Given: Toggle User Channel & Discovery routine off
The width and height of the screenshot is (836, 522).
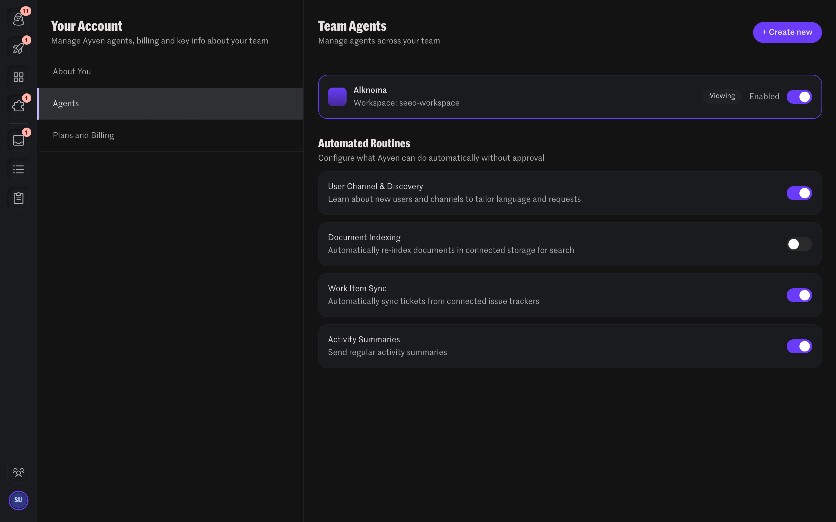Looking at the screenshot, I should point(799,193).
